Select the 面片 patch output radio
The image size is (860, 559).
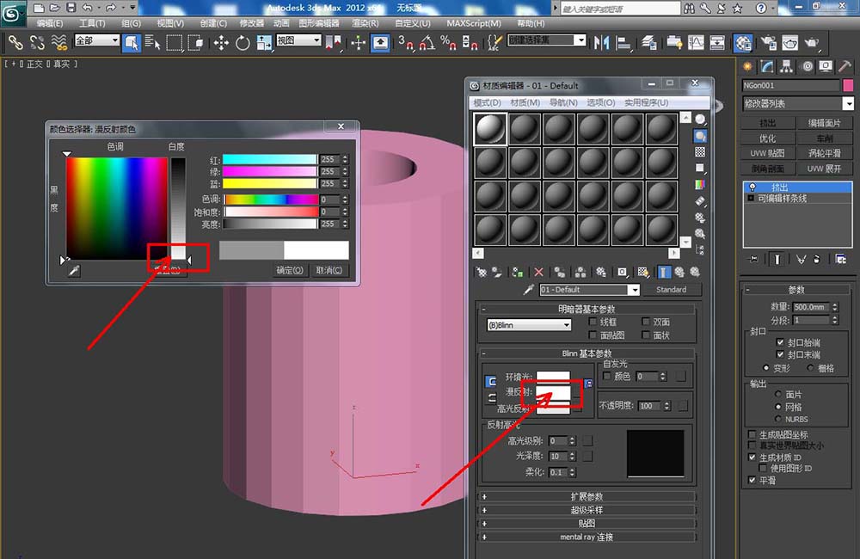click(x=777, y=394)
